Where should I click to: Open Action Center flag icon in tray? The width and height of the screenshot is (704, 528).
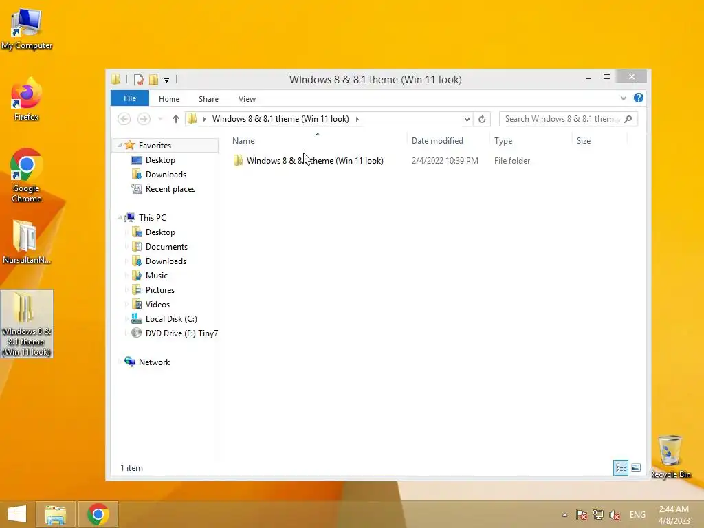click(x=581, y=515)
